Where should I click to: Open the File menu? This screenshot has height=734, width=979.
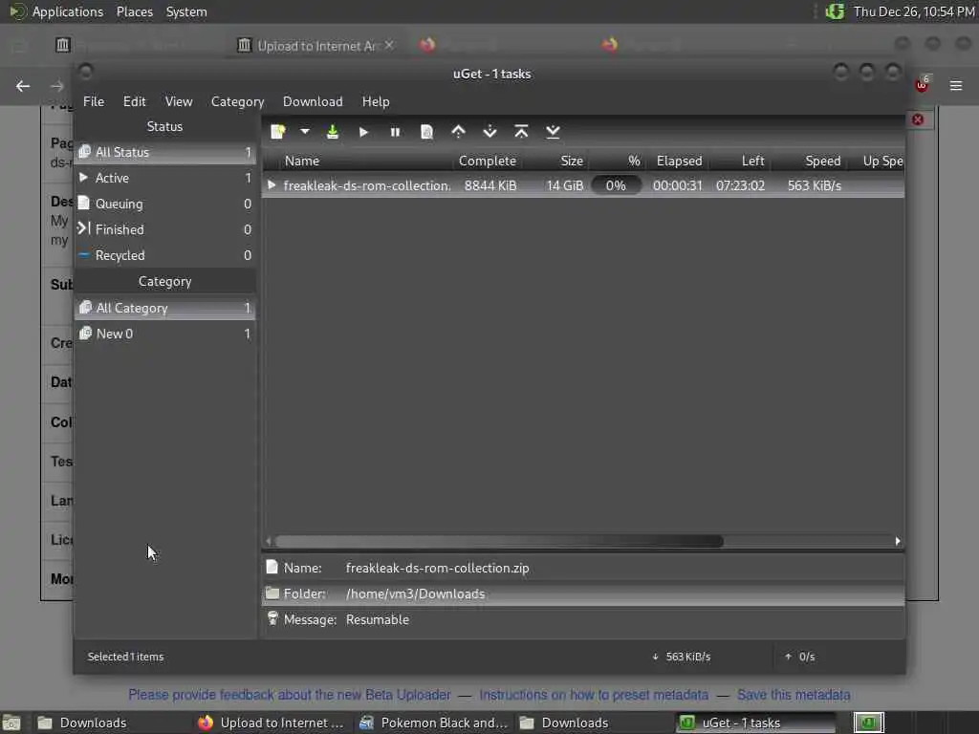tap(94, 101)
